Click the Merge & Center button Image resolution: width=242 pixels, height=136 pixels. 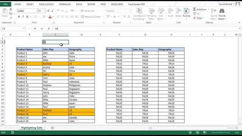coord(91,17)
